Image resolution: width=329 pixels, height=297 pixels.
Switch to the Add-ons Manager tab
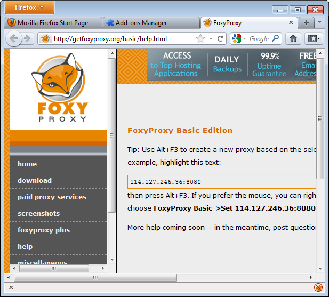pyautogui.click(x=141, y=23)
